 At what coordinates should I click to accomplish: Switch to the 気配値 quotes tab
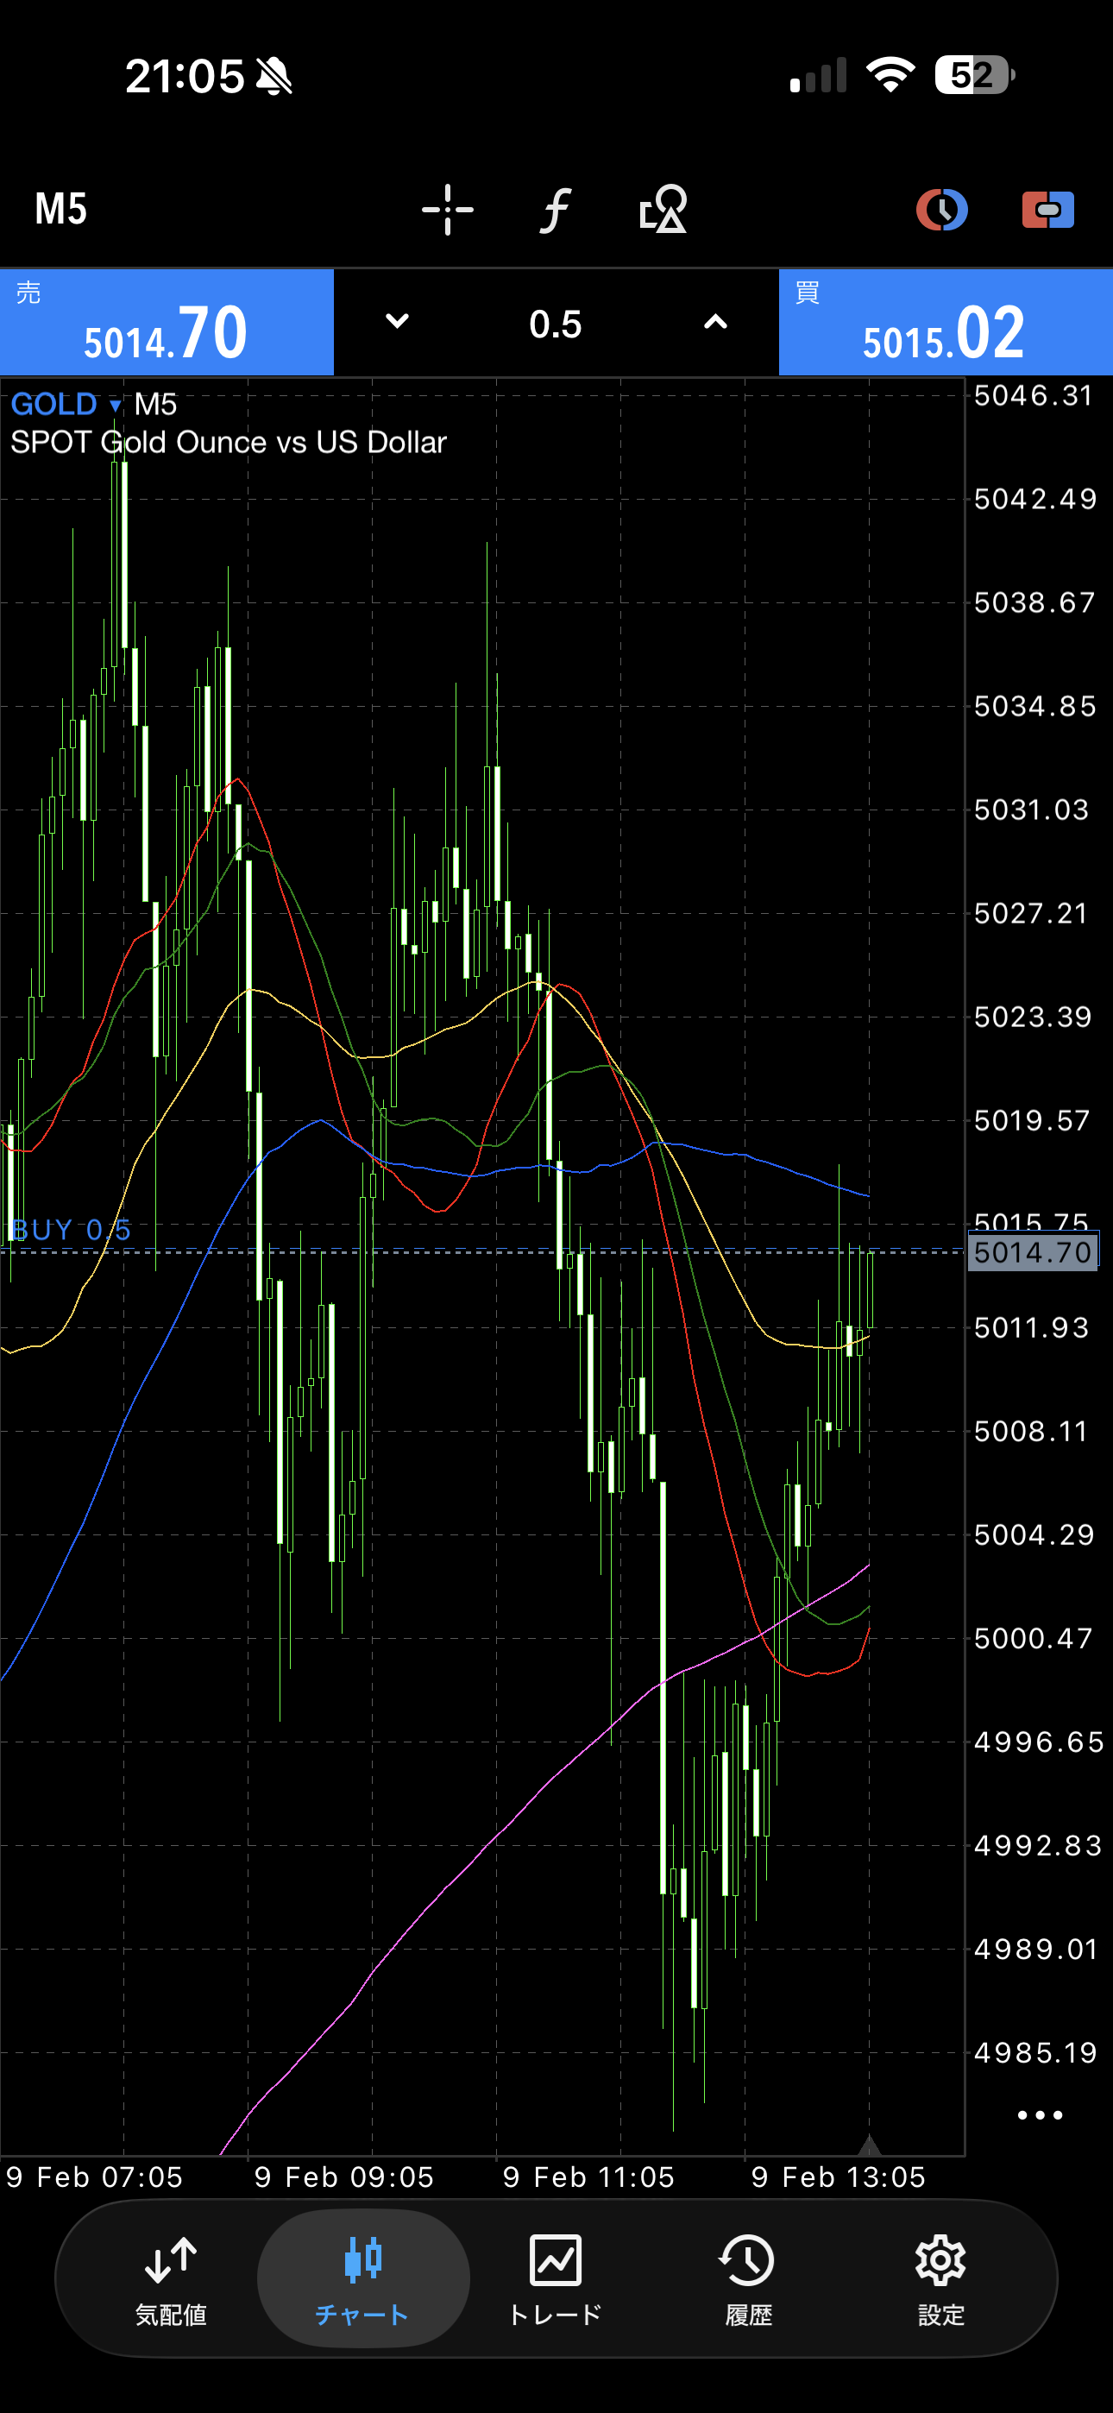(171, 2278)
